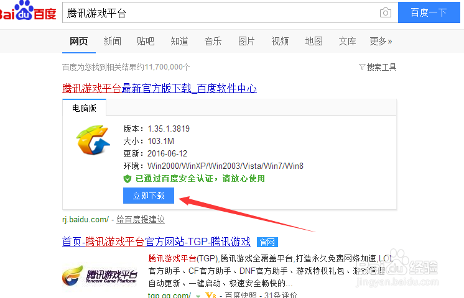
Task: Switch to the 文库 tab
Action: (347, 41)
